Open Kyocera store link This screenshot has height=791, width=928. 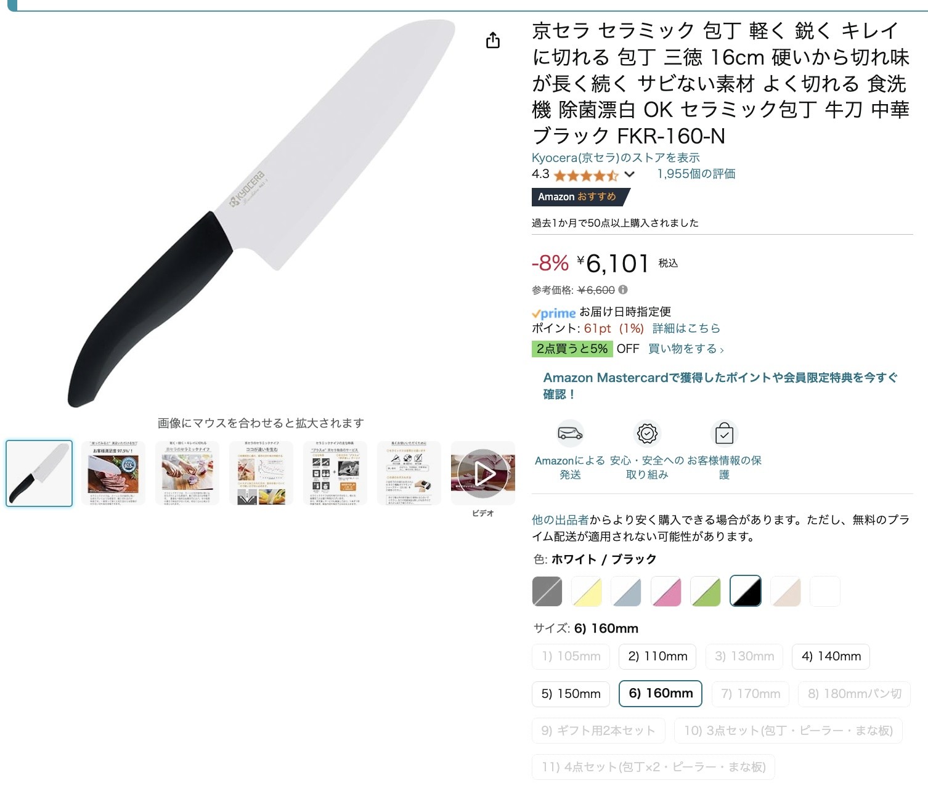click(x=616, y=158)
